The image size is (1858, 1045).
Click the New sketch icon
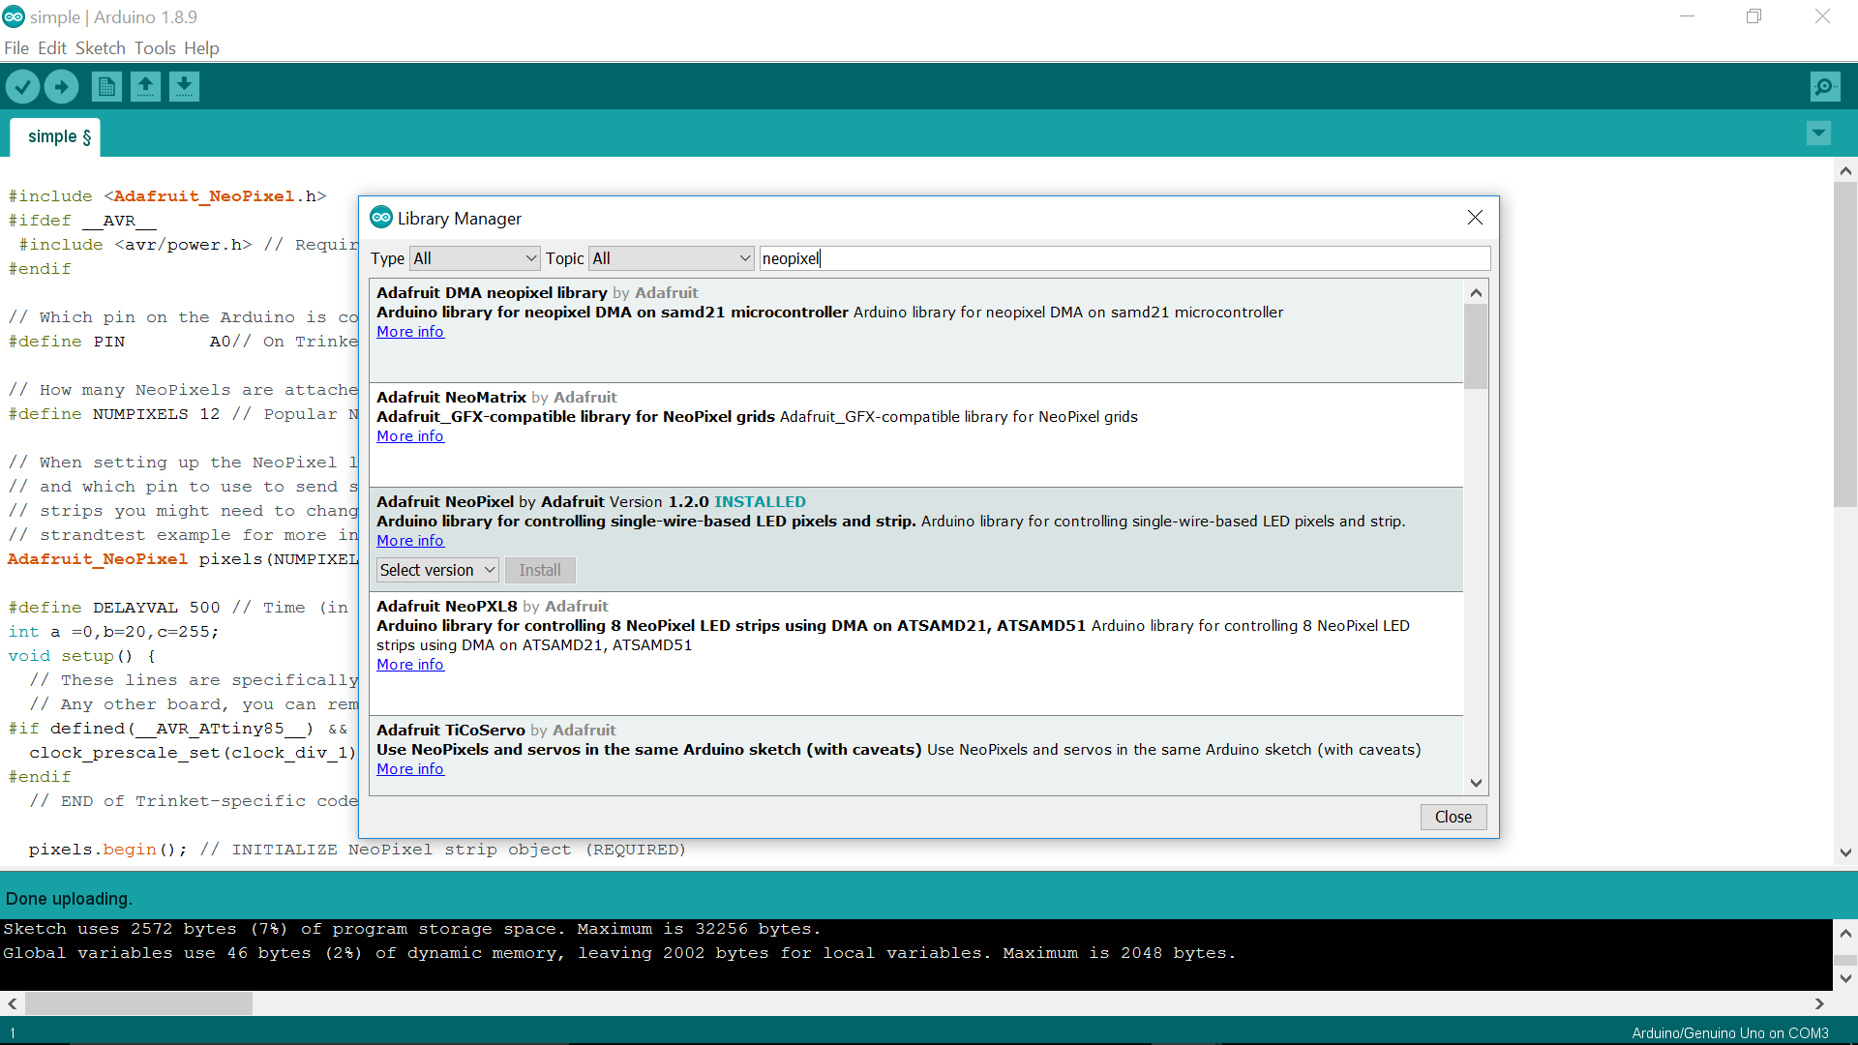tap(106, 87)
